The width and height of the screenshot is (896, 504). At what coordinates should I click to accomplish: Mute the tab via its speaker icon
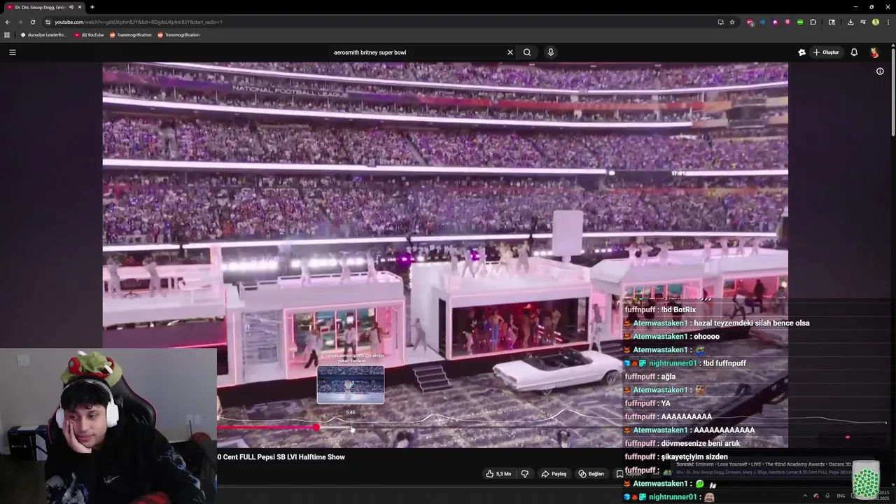pyautogui.click(x=71, y=7)
